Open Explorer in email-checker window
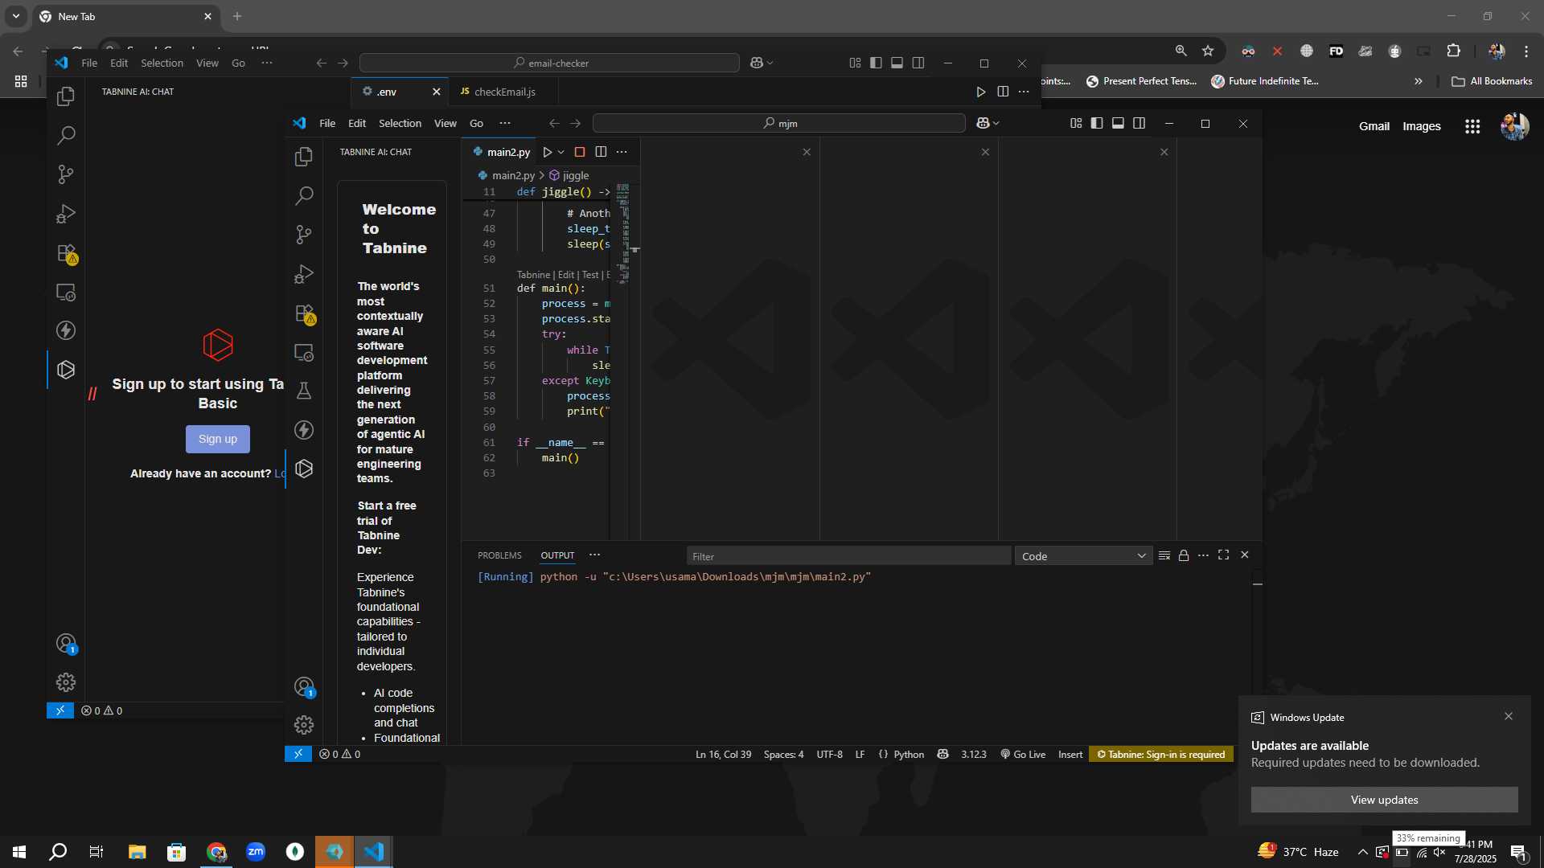Screen dimensions: 1544x868 pyautogui.click(x=66, y=96)
